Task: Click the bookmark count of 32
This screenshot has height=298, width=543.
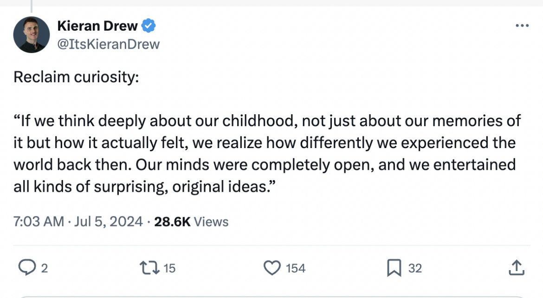Action: (x=415, y=268)
